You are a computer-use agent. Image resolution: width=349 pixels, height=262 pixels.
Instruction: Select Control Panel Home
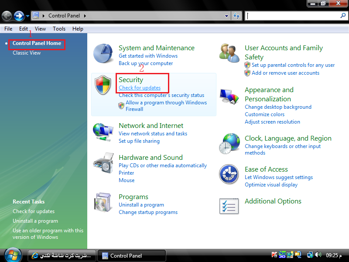(37, 43)
